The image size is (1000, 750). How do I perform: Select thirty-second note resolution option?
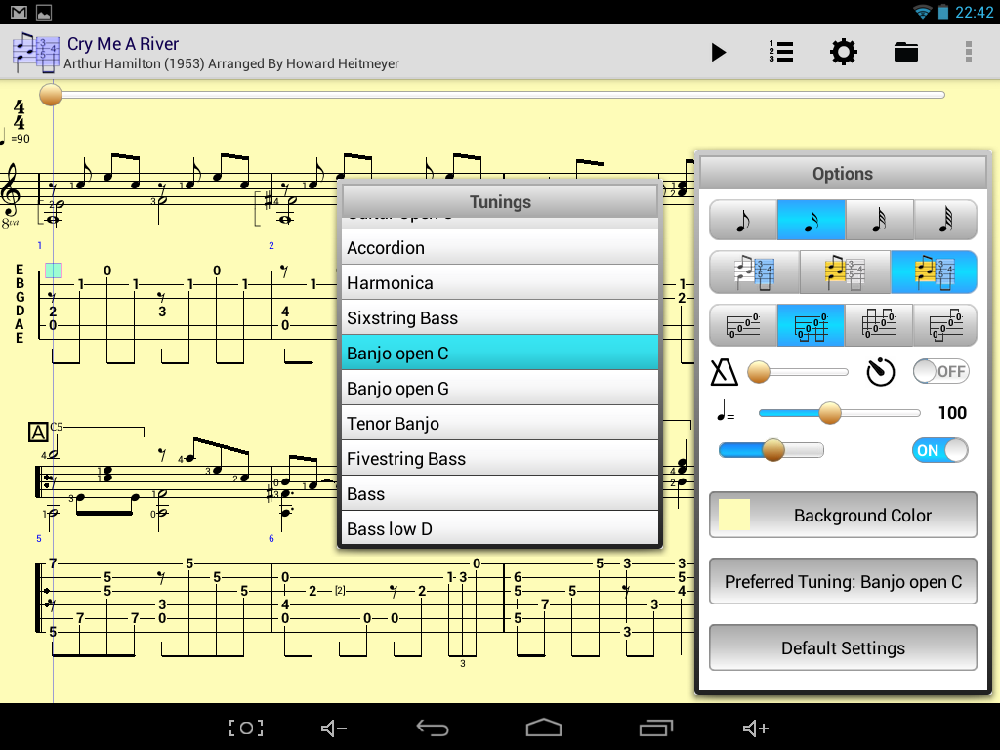[880, 220]
